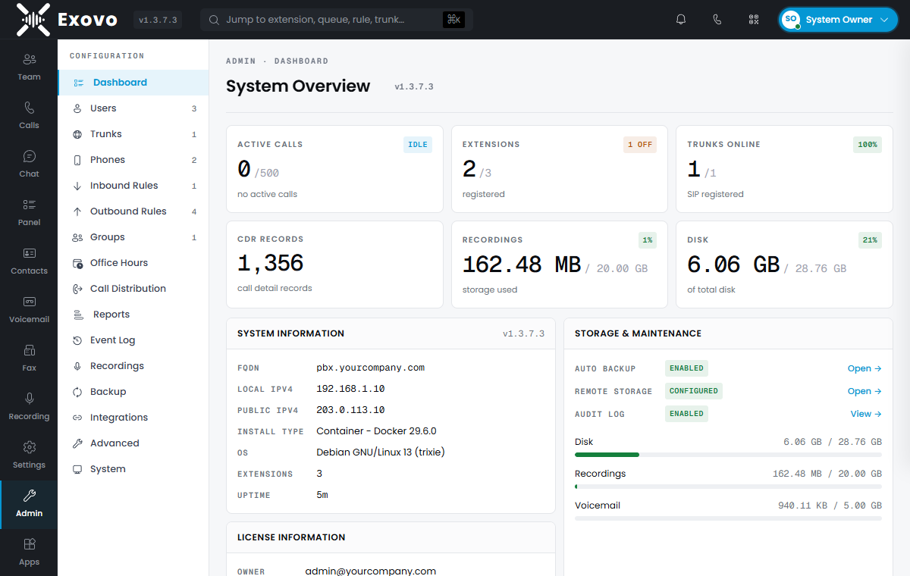
Task: Click the Call Distribution icon
Action: click(x=77, y=289)
